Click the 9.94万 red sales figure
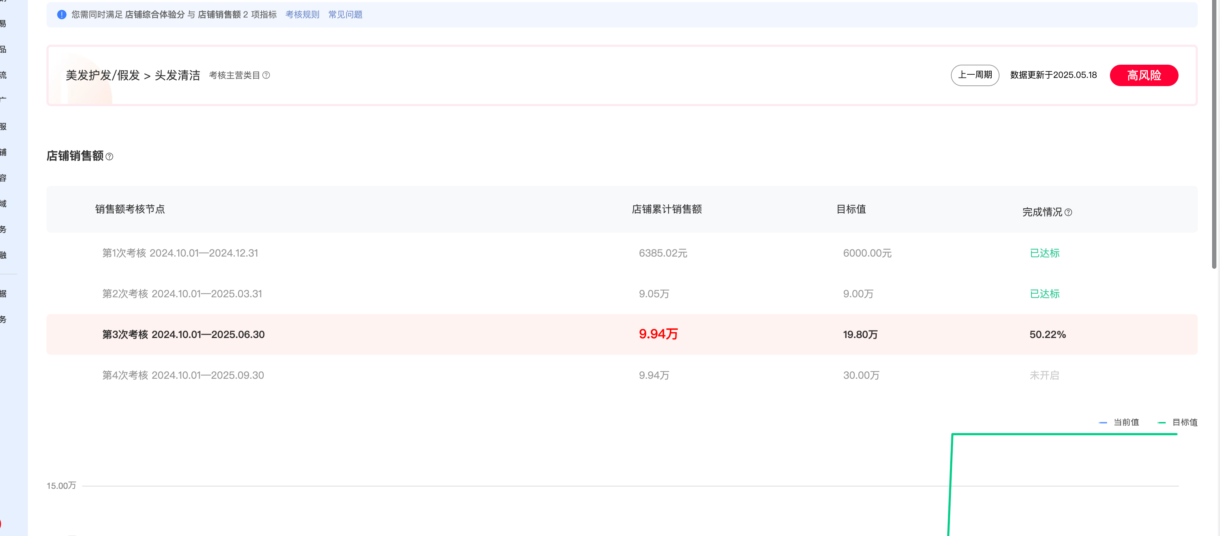The height and width of the screenshot is (536, 1220). (658, 334)
